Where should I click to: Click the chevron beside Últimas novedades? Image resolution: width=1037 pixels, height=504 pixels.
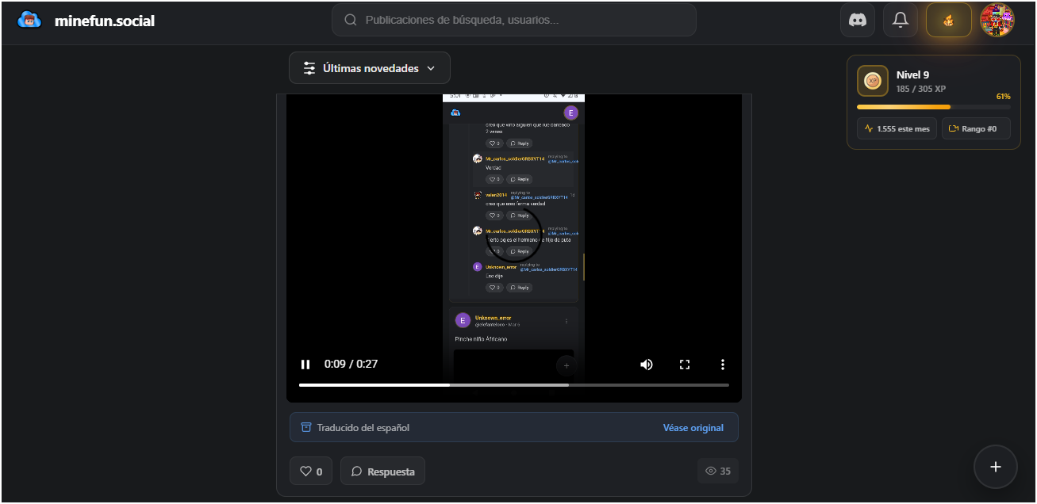(x=431, y=68)
